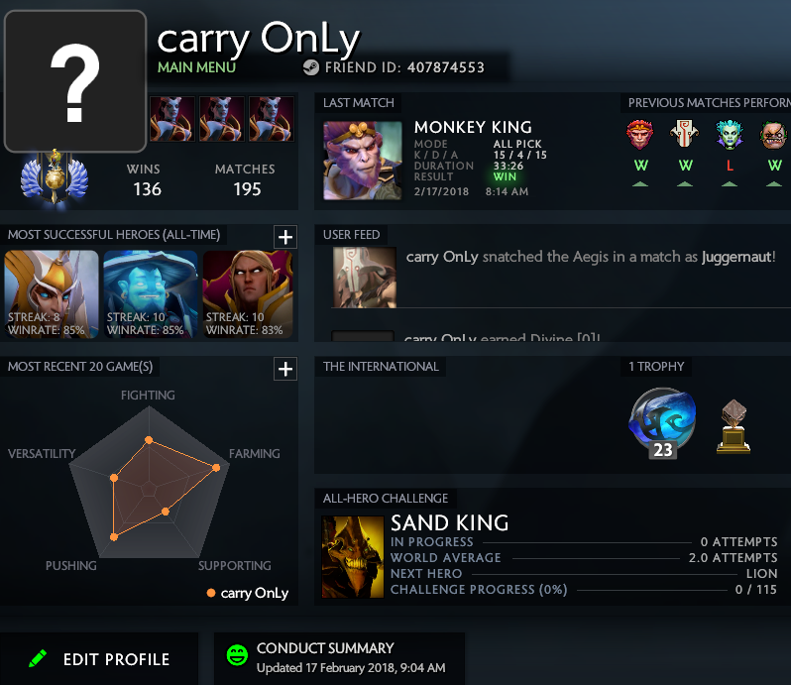
Task: Click the Juggernaut thumbnail in user feed
Action: pyautogui.click(x=364, y=278)
